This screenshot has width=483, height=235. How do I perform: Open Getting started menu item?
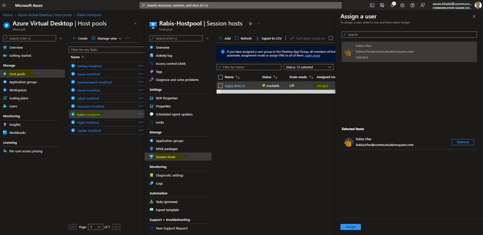[20, 55]
